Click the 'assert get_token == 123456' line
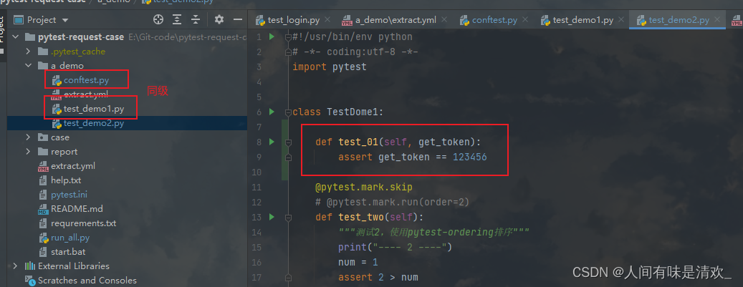Screen dimensions: 743x287 point(412,157)
